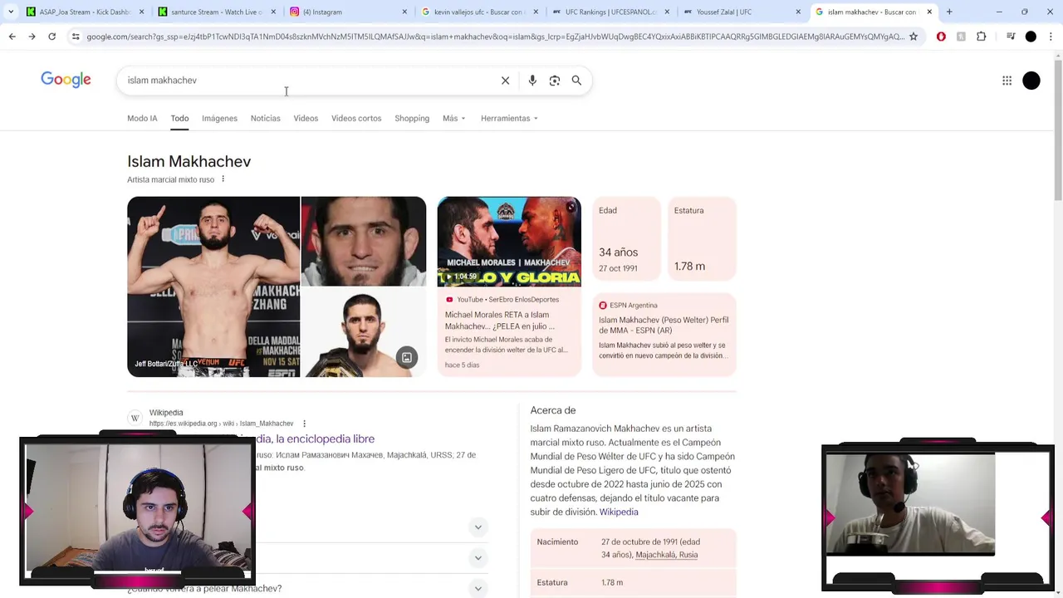The image size is (1063, 598).
Task: Go back to the previous page
Action: (12, 37)
